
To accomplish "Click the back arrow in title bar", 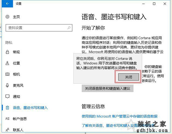I will pos(7,4).
